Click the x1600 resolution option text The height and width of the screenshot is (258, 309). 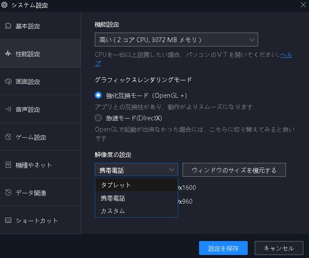click(187, 187)
